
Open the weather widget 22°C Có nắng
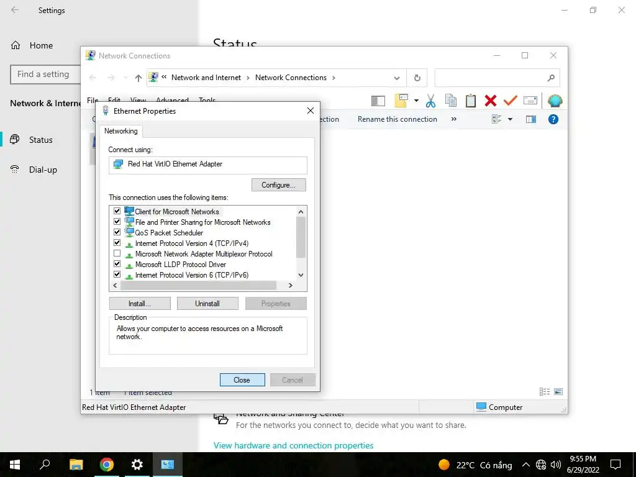pyautogui.click(x=475, y=465)
